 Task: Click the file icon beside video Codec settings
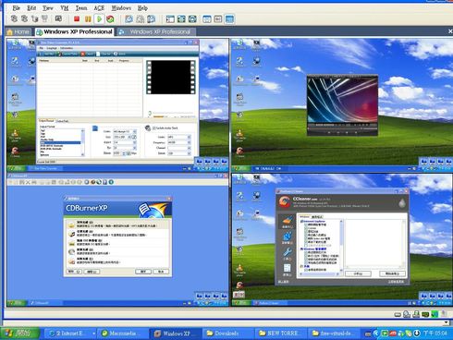[x=95, y=128]
